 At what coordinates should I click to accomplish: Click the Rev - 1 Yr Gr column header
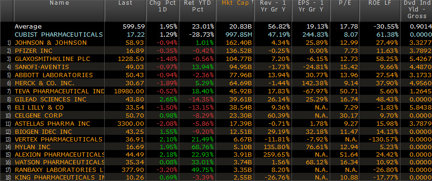point(273,10)
